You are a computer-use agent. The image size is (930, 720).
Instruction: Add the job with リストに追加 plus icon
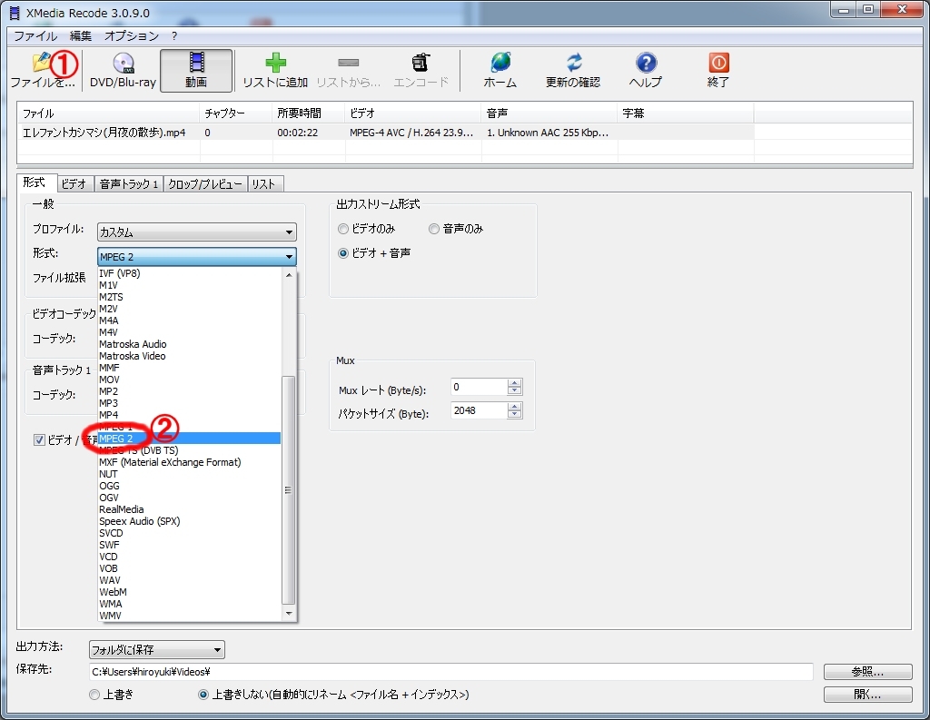tap(275, 71)
